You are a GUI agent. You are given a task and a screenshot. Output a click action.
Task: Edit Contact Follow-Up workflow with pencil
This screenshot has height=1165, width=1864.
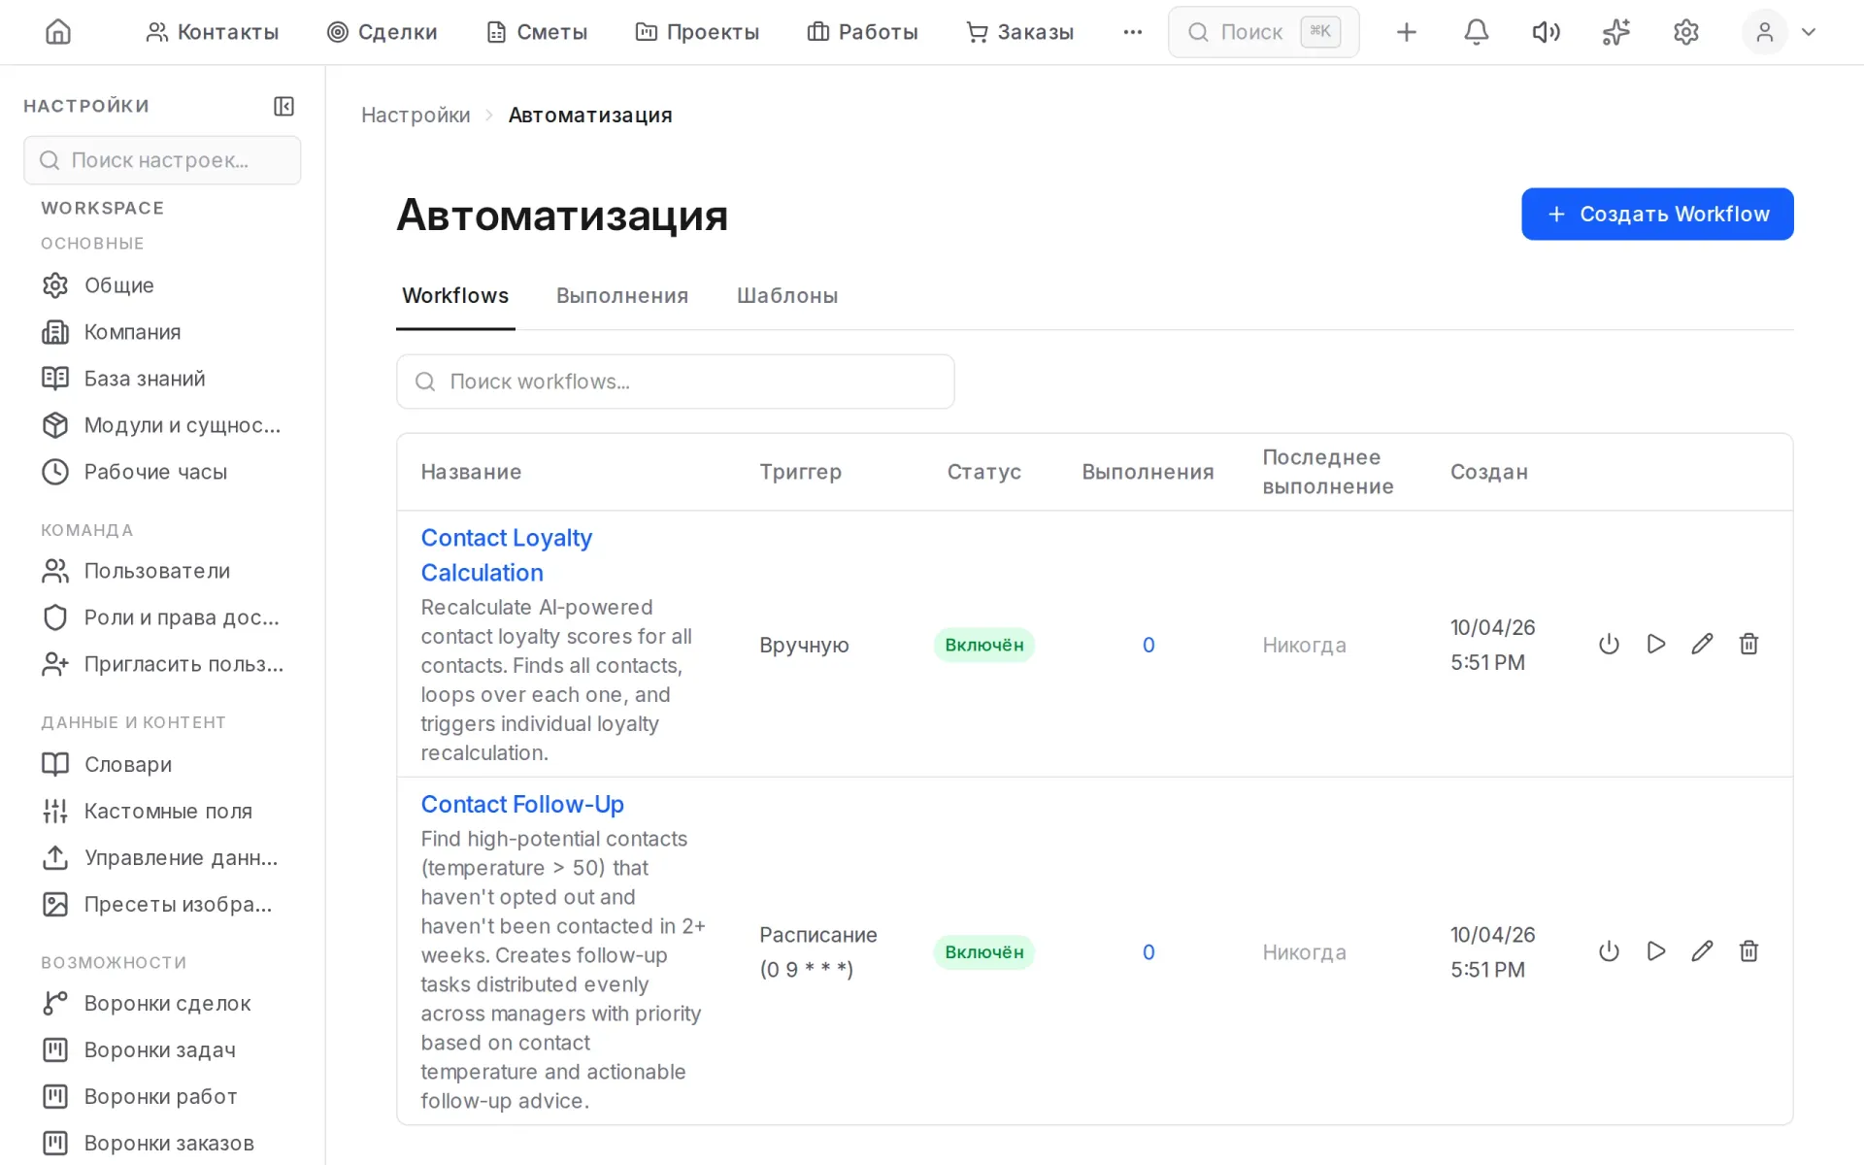[1702, 951]
